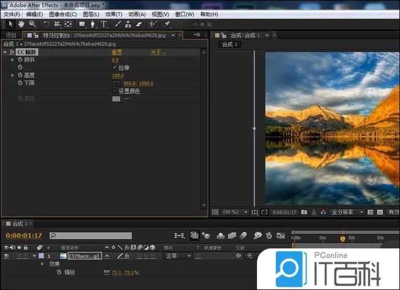The height and width of the screenshot is (290, 400).
Task: Select the Hand tool in the toolbar
Action: pos(21,24)
